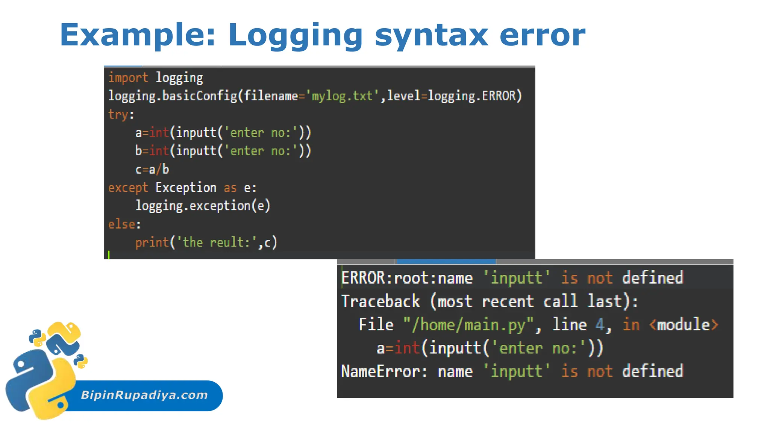Click the 'else:' line in code
The width and height of the screenshot is (770, 433).
(x=124, y=224)
